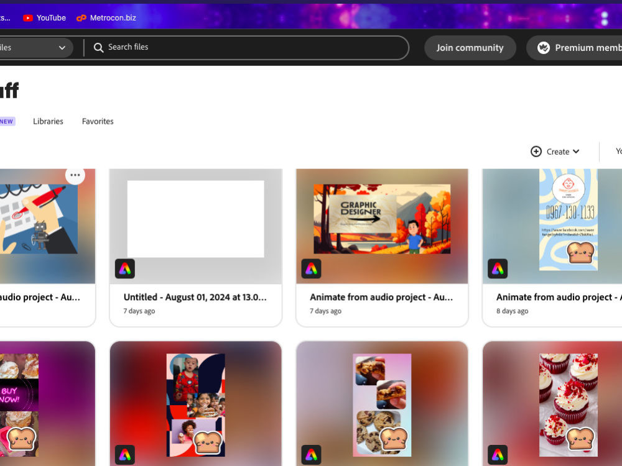Click the premium crown badge icon
This screenshot has height=466, width=622.
pos(544,48)
